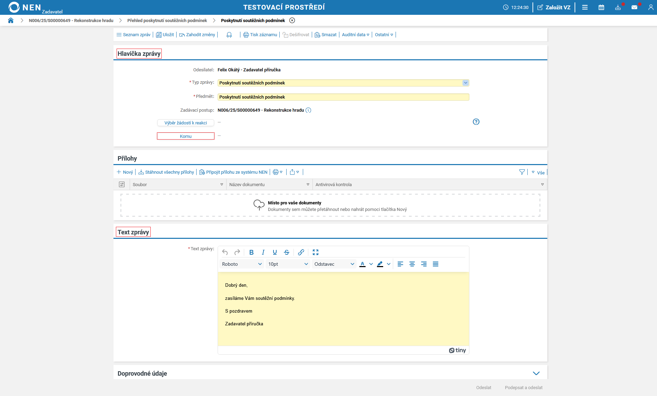Click the filter icon in Přílohy
This screenshot has height=396, width=657.
click(x=522, y=172)
